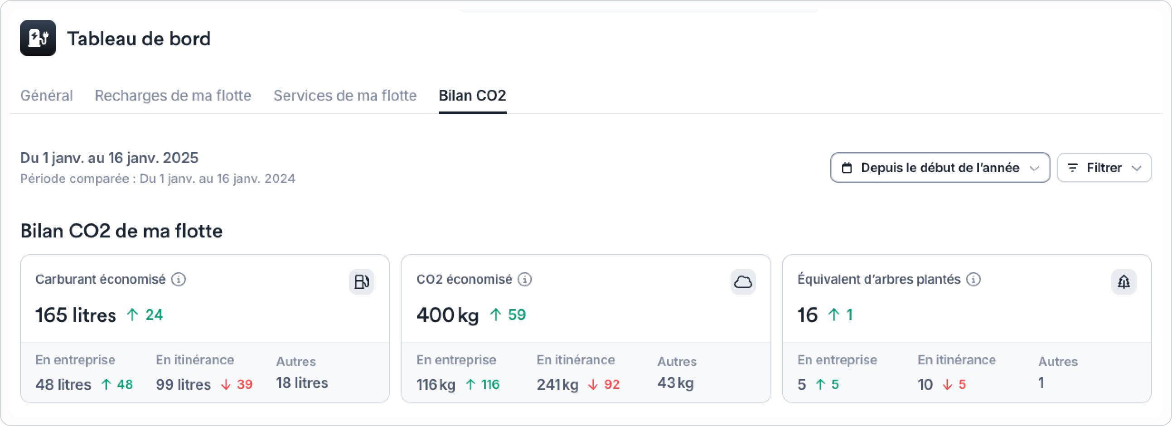
Task: Click the Tableau de bord title
Action: click(x=139, y=39)
